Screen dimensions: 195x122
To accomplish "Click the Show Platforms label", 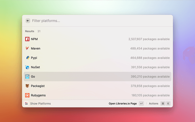I will 40,103.
